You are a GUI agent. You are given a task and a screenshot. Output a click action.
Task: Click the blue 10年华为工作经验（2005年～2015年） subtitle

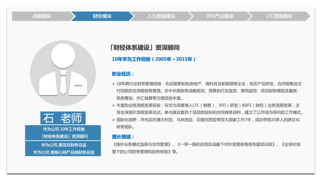(x=154, y=59)
